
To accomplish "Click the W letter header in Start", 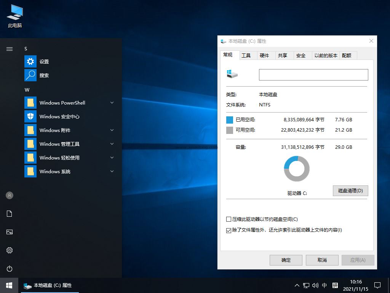I will pos(27,90).
